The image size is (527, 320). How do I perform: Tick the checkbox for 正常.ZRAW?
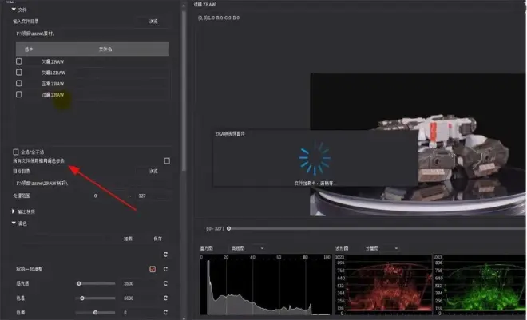coord(19,83)
